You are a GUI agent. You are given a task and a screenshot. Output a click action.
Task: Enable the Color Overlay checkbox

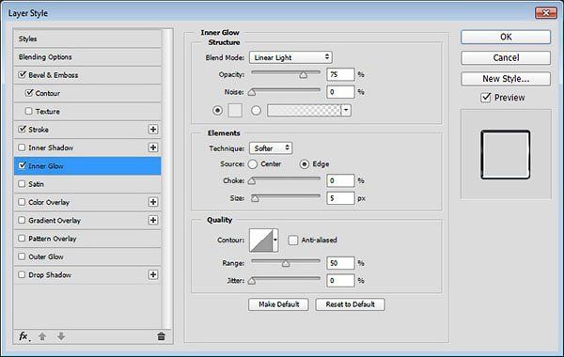point(22,202)
